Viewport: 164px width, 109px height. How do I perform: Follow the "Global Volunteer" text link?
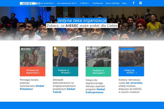[x=32, y=87]
